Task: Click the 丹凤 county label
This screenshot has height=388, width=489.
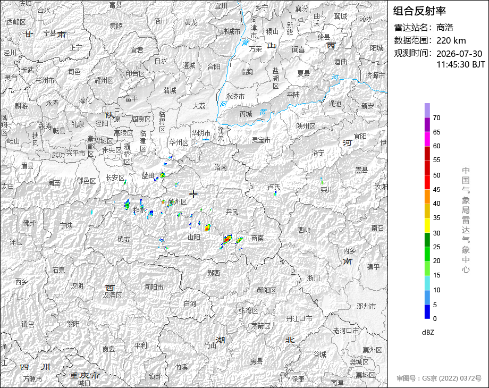Action: (232, 213)
